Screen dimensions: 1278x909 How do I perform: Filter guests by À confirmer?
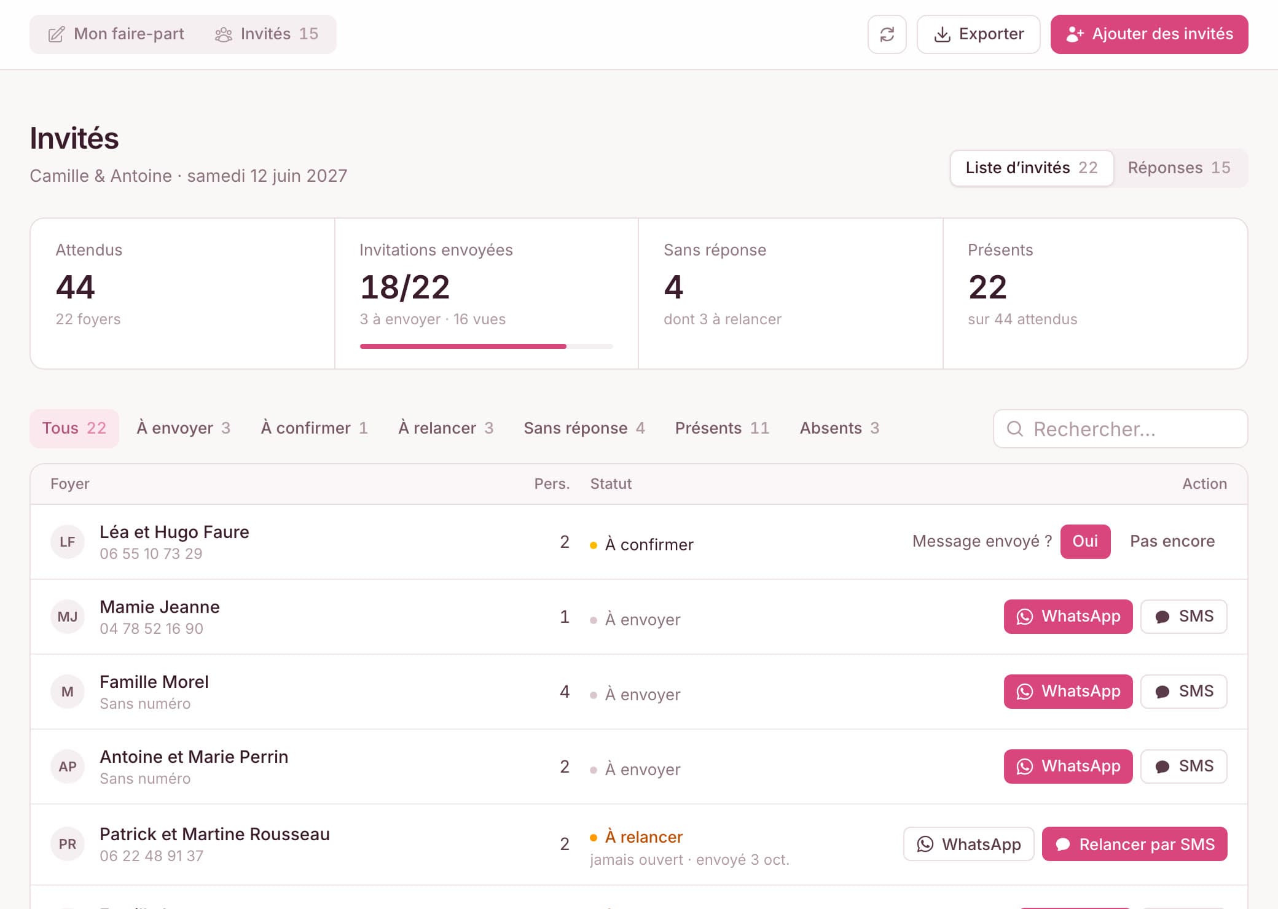pos(314,428)
